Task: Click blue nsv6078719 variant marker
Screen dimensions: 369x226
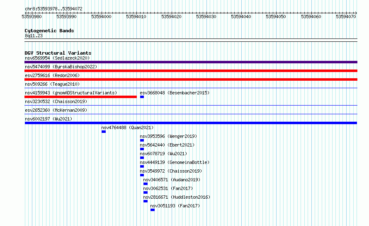Action: (142, 158)
